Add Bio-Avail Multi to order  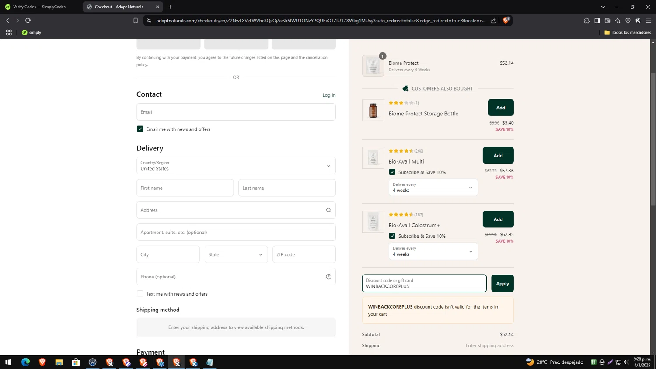498,156
